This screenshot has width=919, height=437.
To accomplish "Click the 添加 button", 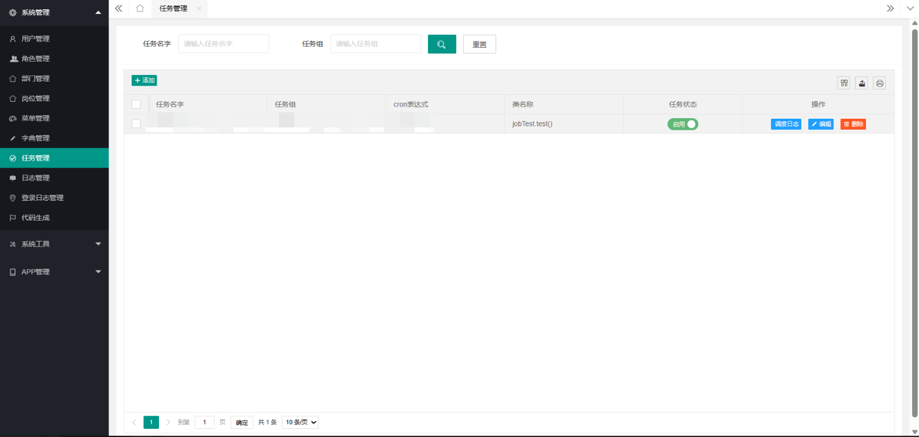I will click(x=144, y=80).
